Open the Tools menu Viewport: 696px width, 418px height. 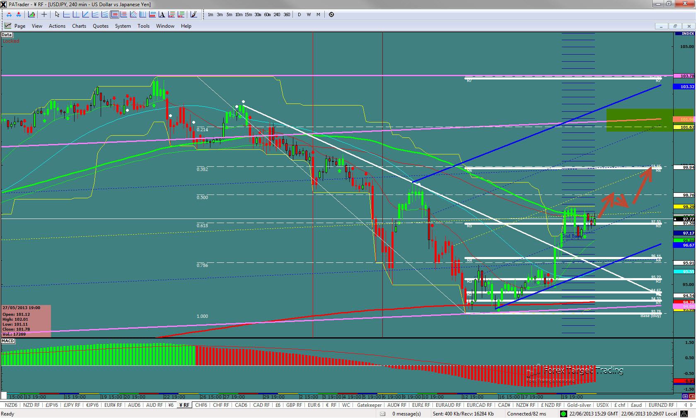tap(144, 26)
